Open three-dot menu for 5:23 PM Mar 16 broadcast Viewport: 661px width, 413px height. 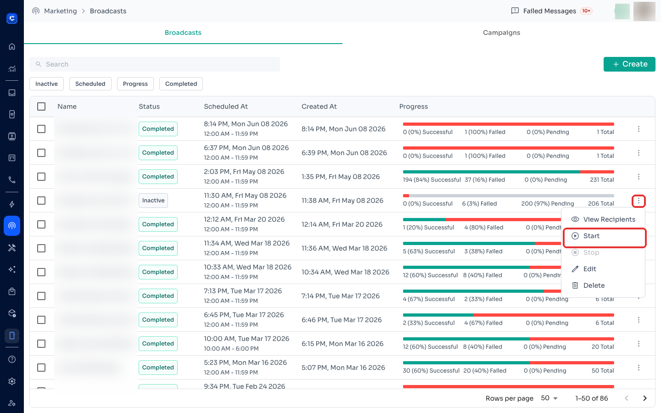639,368
